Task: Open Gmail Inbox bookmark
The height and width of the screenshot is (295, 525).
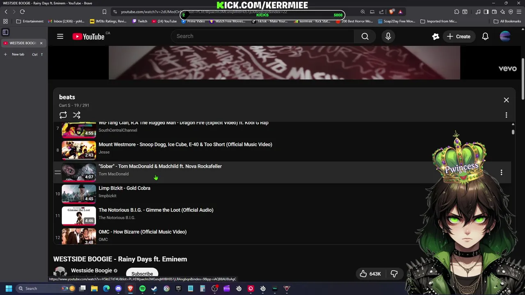Action: pos(66,21)
